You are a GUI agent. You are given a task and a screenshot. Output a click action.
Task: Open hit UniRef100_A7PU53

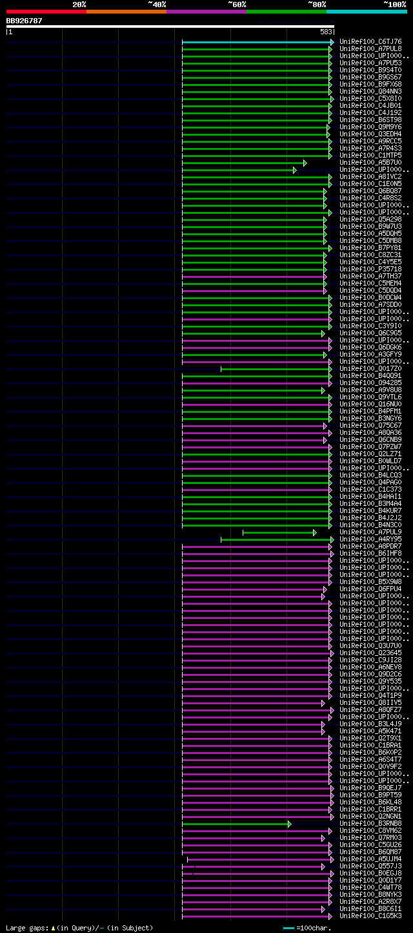tap(370, 63)
